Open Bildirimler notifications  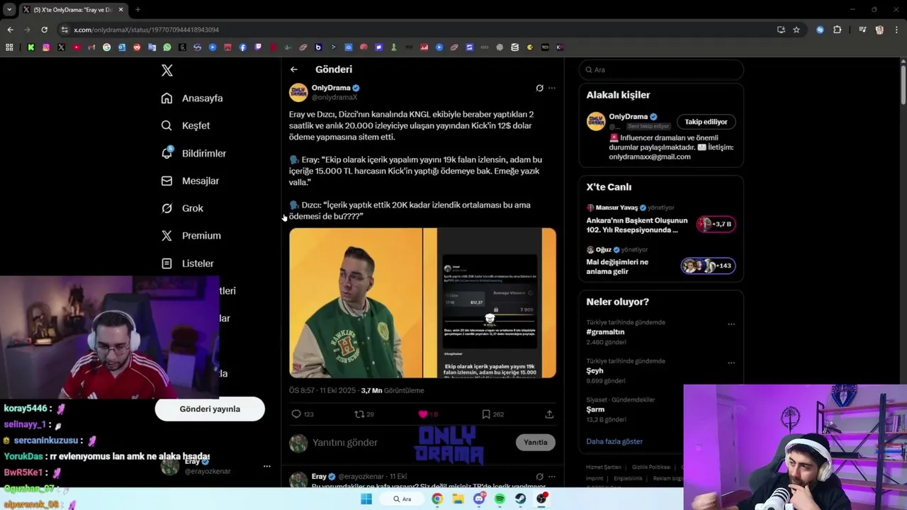pyautogui.click(x=193, y=153)
